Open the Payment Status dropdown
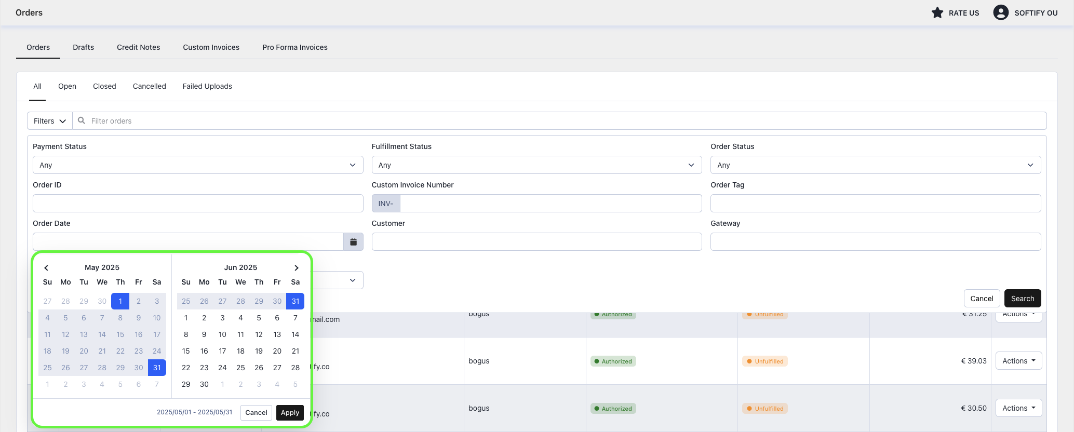 click(x=197, y=165)
